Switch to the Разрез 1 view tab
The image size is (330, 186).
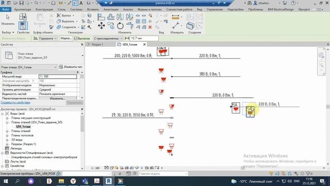97,44
